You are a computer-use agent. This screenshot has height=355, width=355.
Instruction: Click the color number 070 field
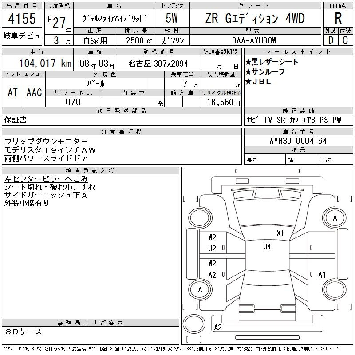[73, 102]
